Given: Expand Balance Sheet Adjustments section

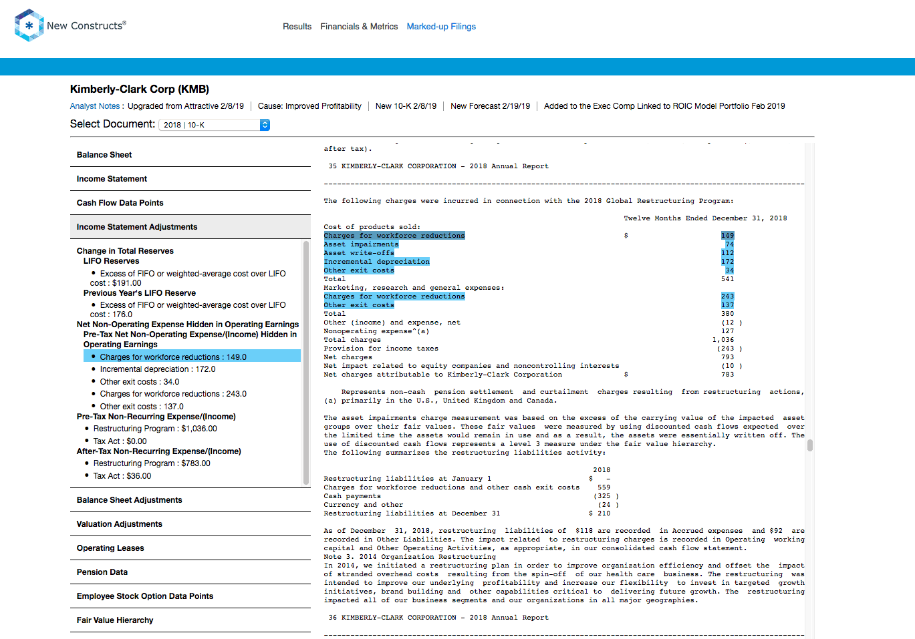Looking at the screenshot, I should click(x=190, y=500).
